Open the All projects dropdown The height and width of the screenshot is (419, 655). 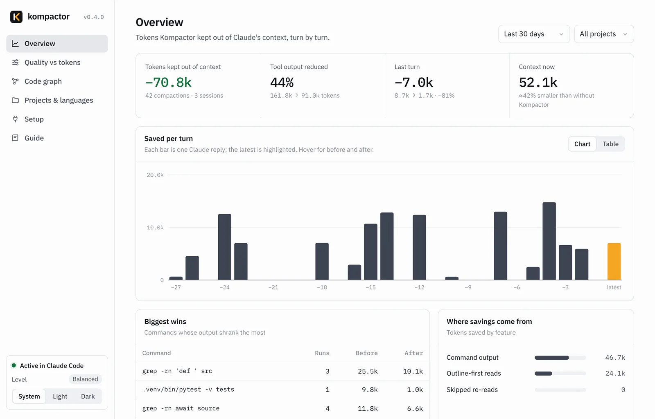pos(604,34)
